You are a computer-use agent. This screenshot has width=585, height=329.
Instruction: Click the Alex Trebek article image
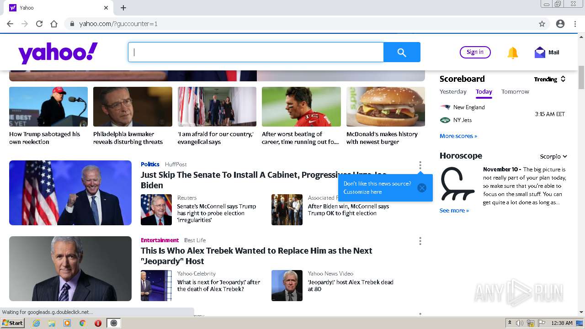pos(70,269)
